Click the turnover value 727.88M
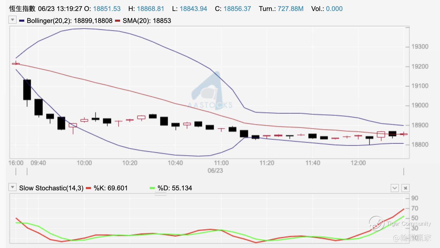Viewport: 440px width, 248px height. pos(291,9)
